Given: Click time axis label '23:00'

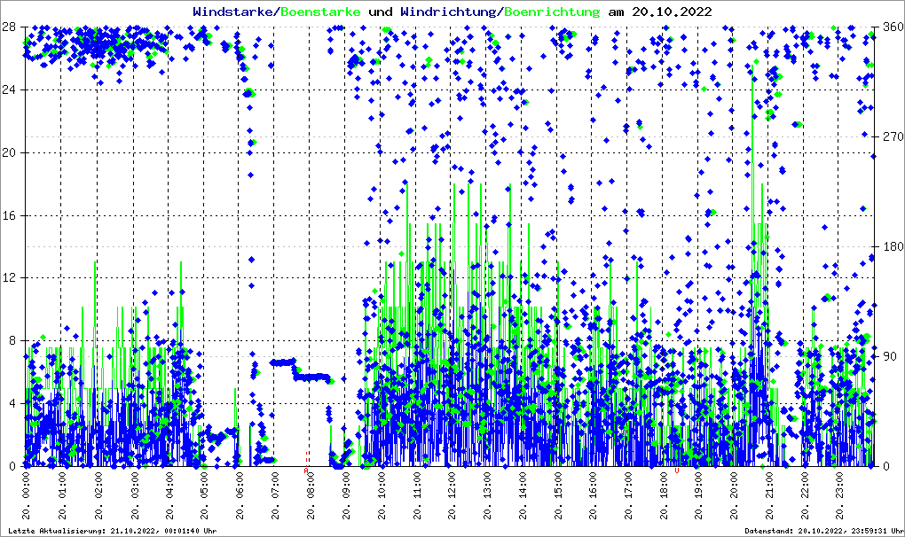Looking at the screenshot, I should coord(841,486).
